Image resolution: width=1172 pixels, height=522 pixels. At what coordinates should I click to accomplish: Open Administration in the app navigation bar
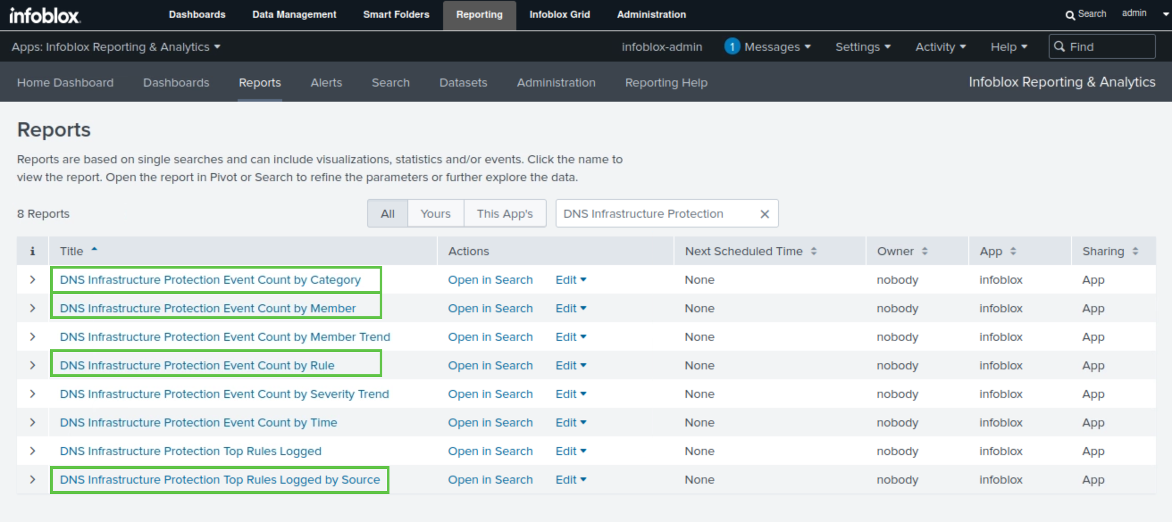pos(556,83)
